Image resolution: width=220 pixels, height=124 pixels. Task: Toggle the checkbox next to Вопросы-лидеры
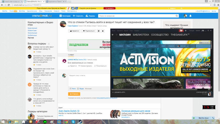(49, 44)
